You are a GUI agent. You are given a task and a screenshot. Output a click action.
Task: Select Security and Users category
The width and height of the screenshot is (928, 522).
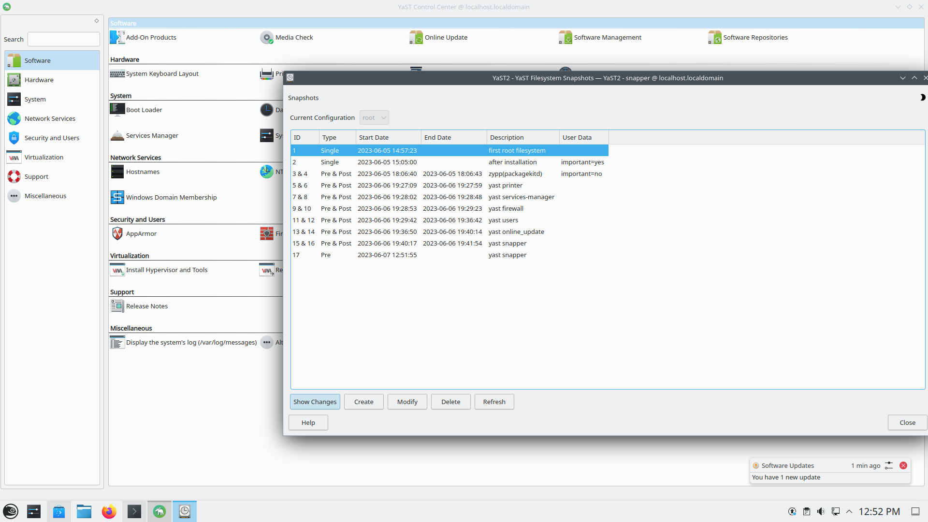tap(52, 138)
